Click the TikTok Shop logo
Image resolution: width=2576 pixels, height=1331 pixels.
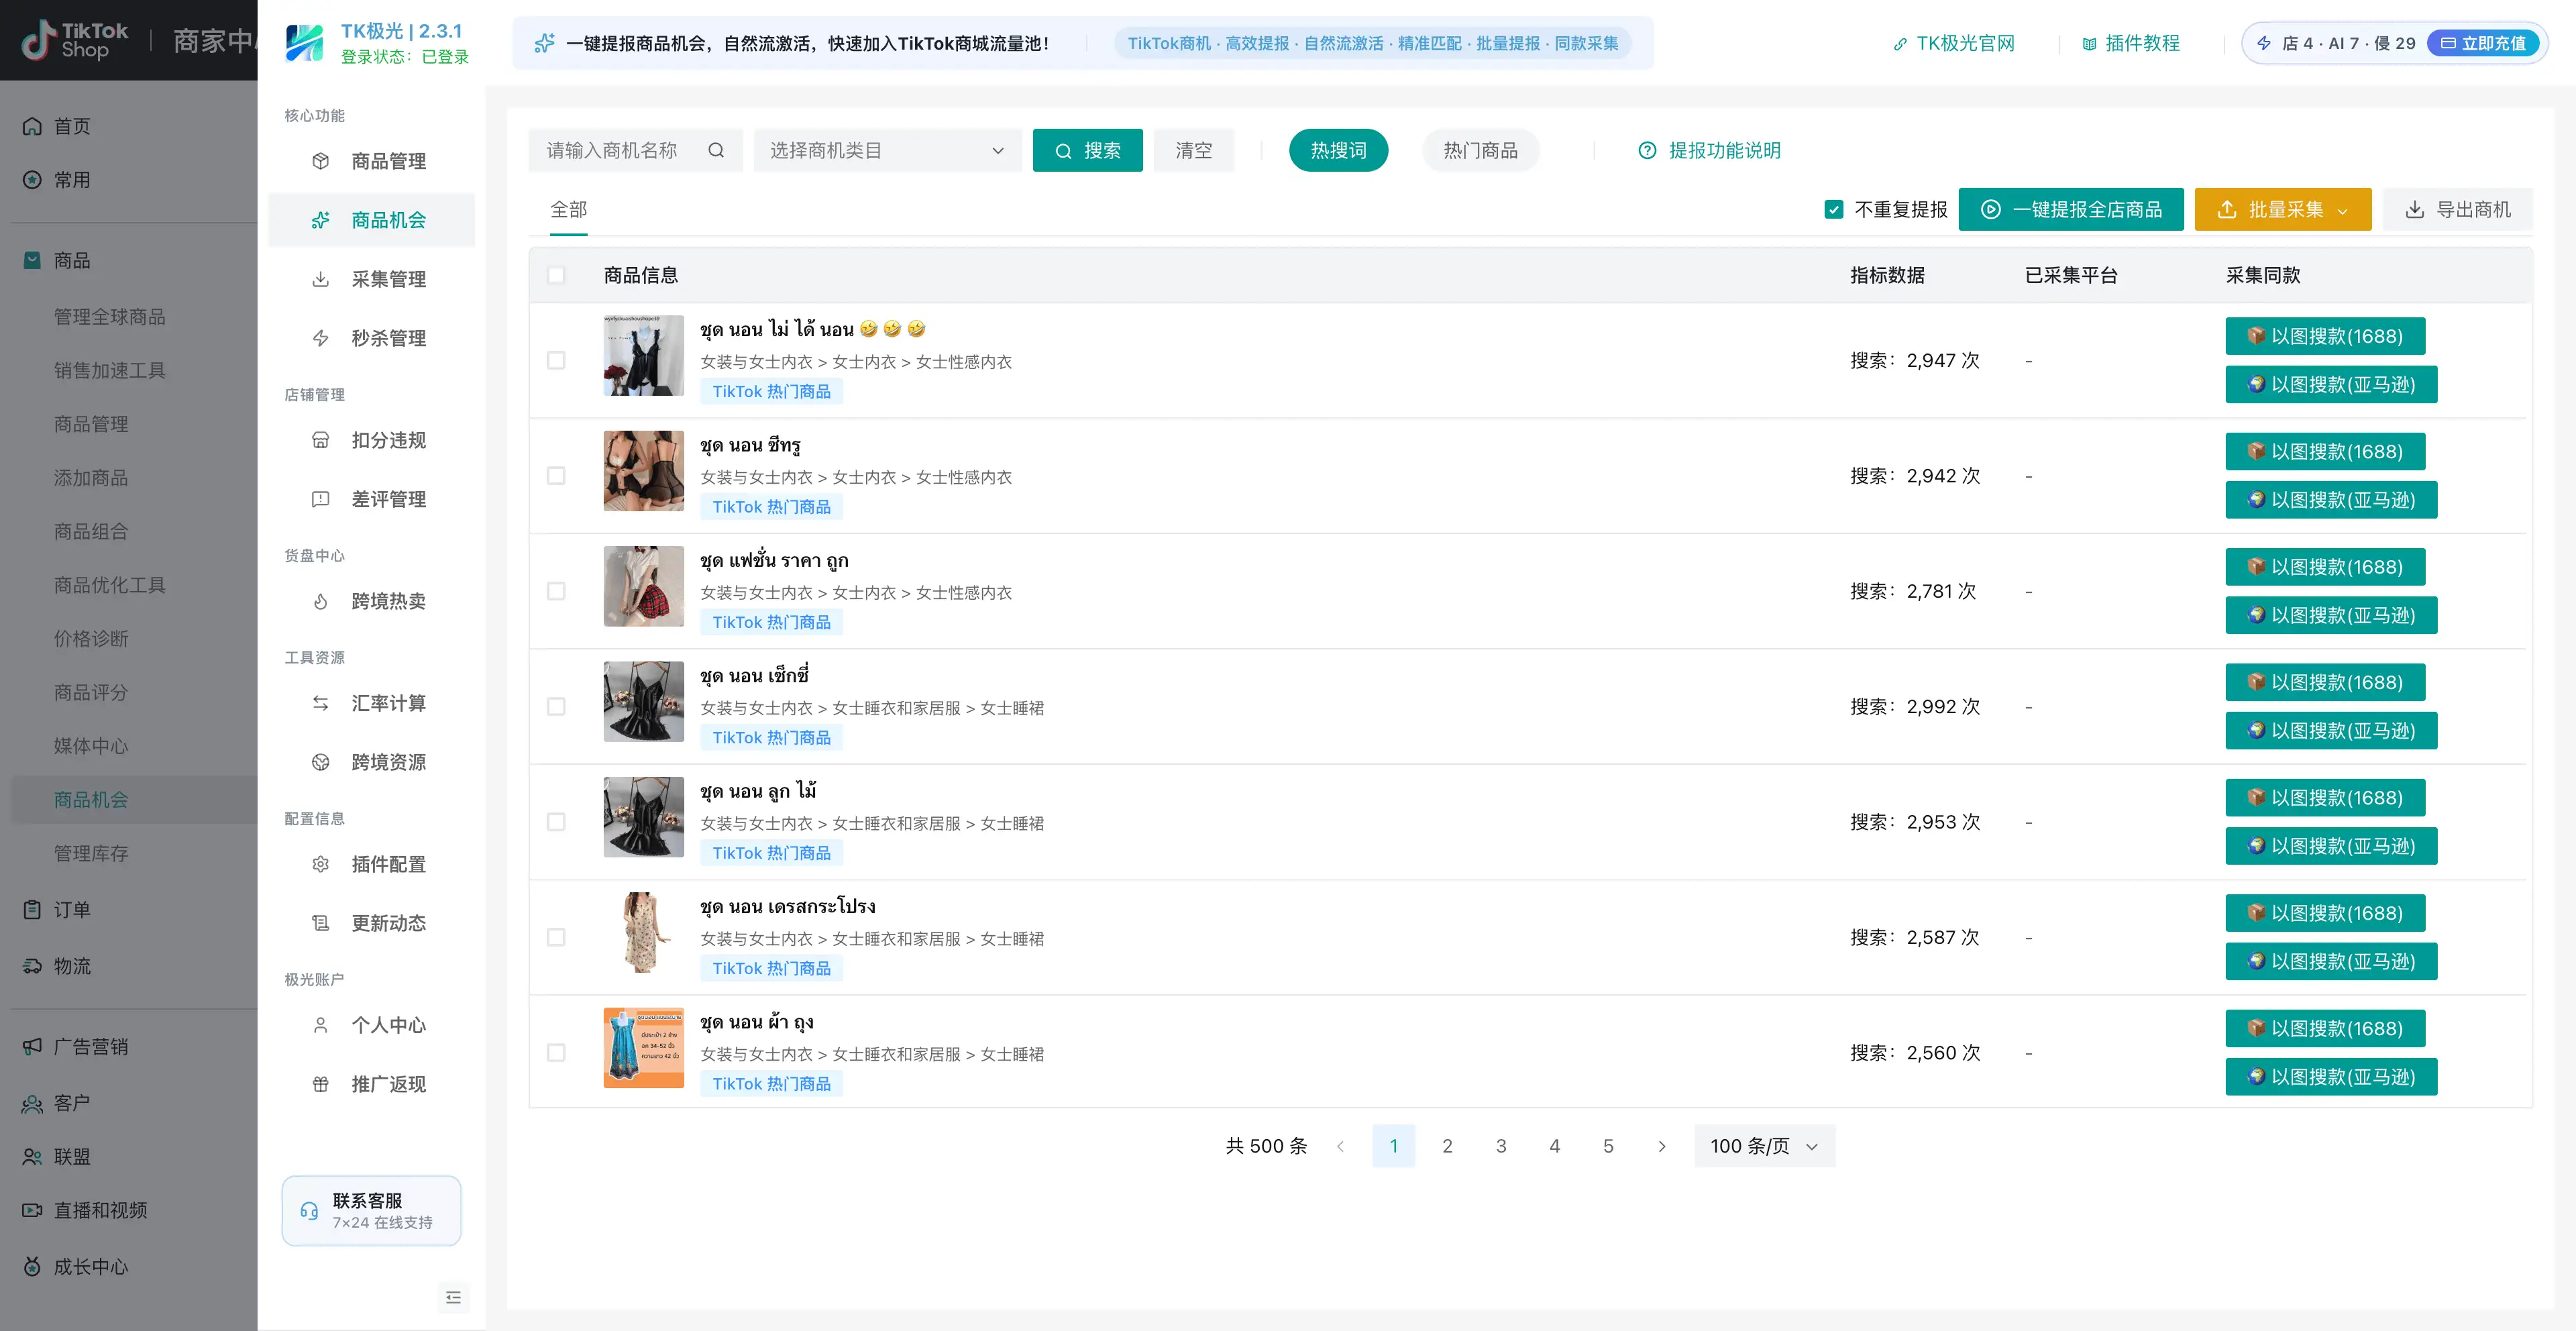[x=75, y=40]
